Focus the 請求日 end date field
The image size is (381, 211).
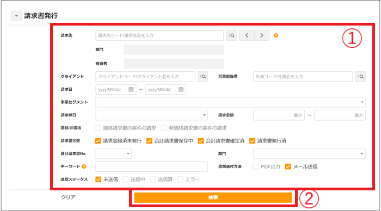[x=165, y=90]
